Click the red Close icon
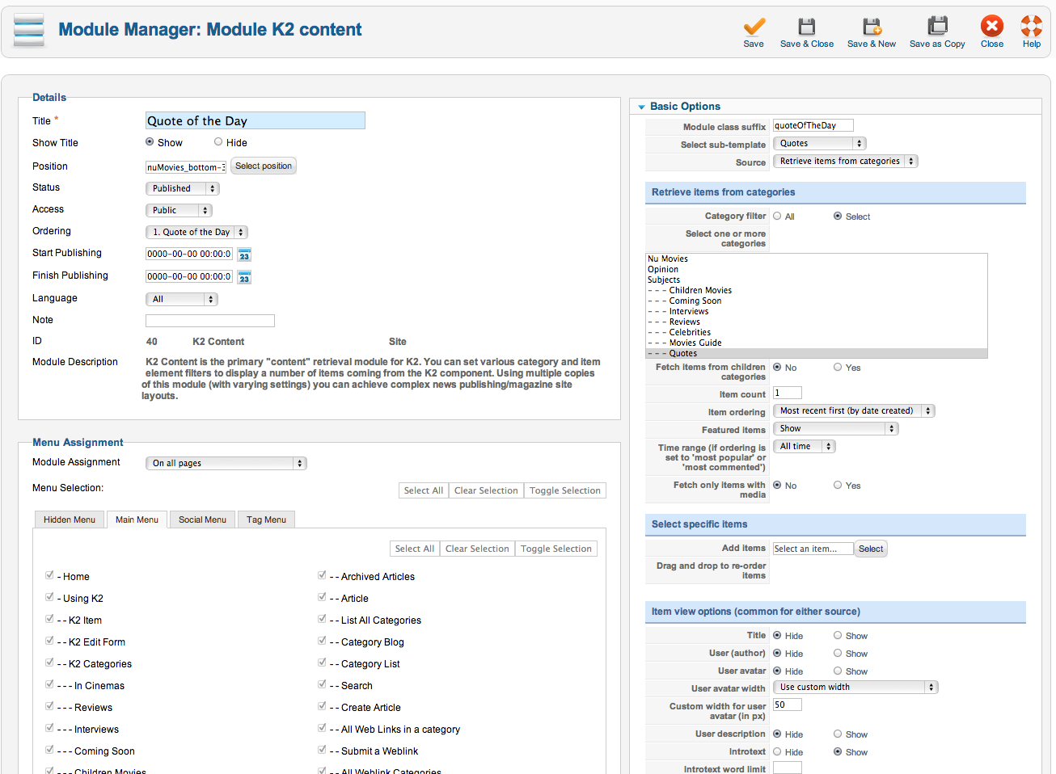Image resolution: width=1056 pixels, height=774 pixels. [x=992, y=26]
